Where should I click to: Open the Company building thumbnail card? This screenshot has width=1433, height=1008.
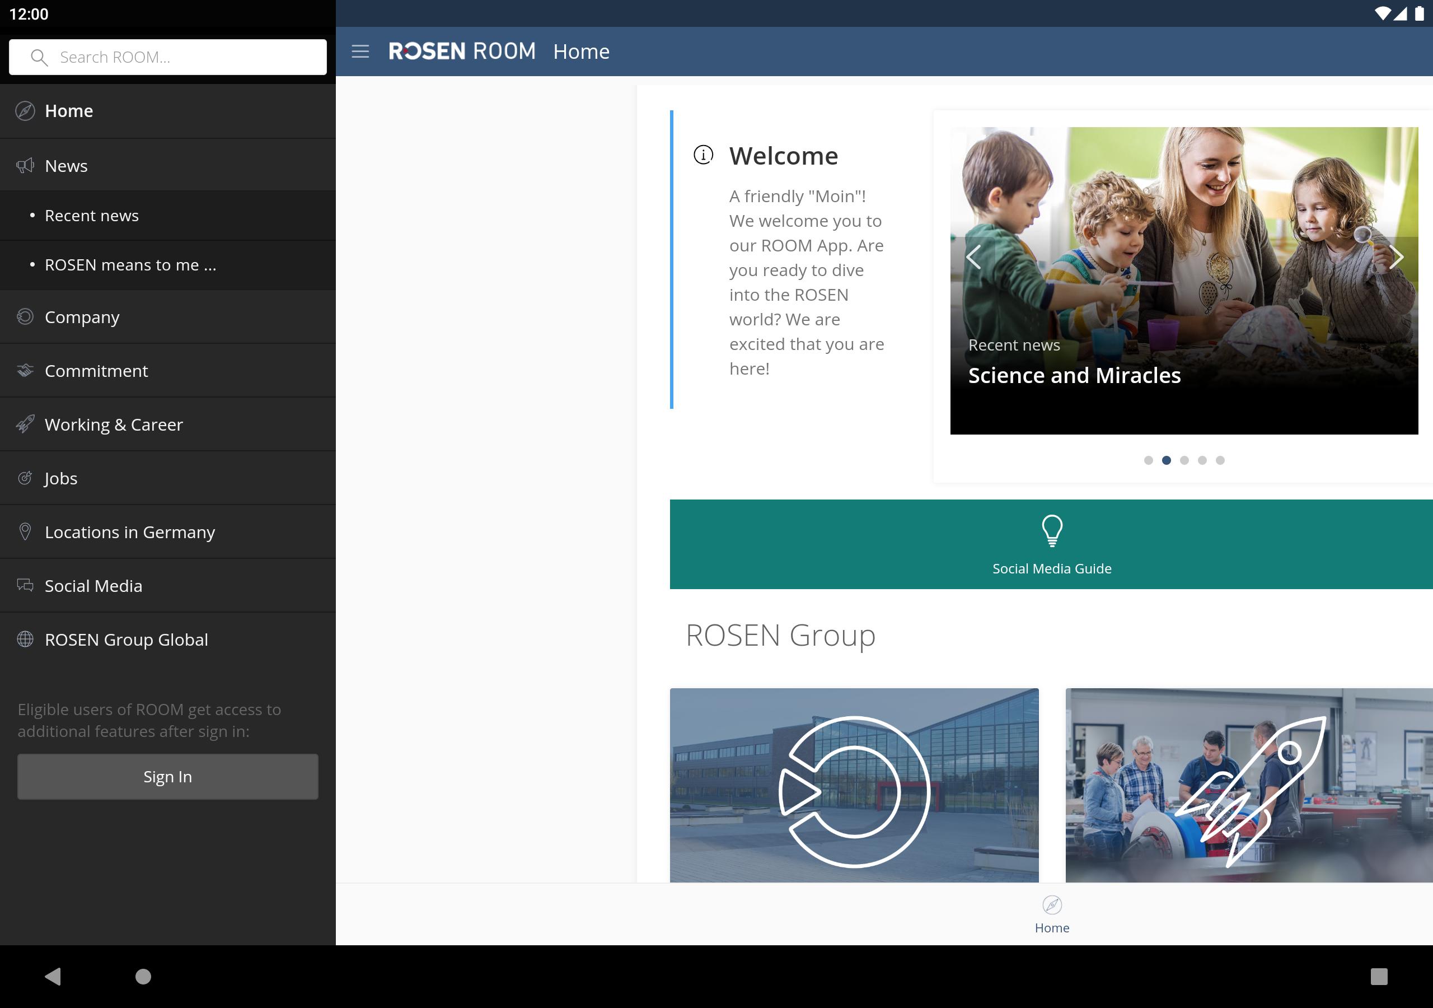pyautogui.click(x=854, y=785)
